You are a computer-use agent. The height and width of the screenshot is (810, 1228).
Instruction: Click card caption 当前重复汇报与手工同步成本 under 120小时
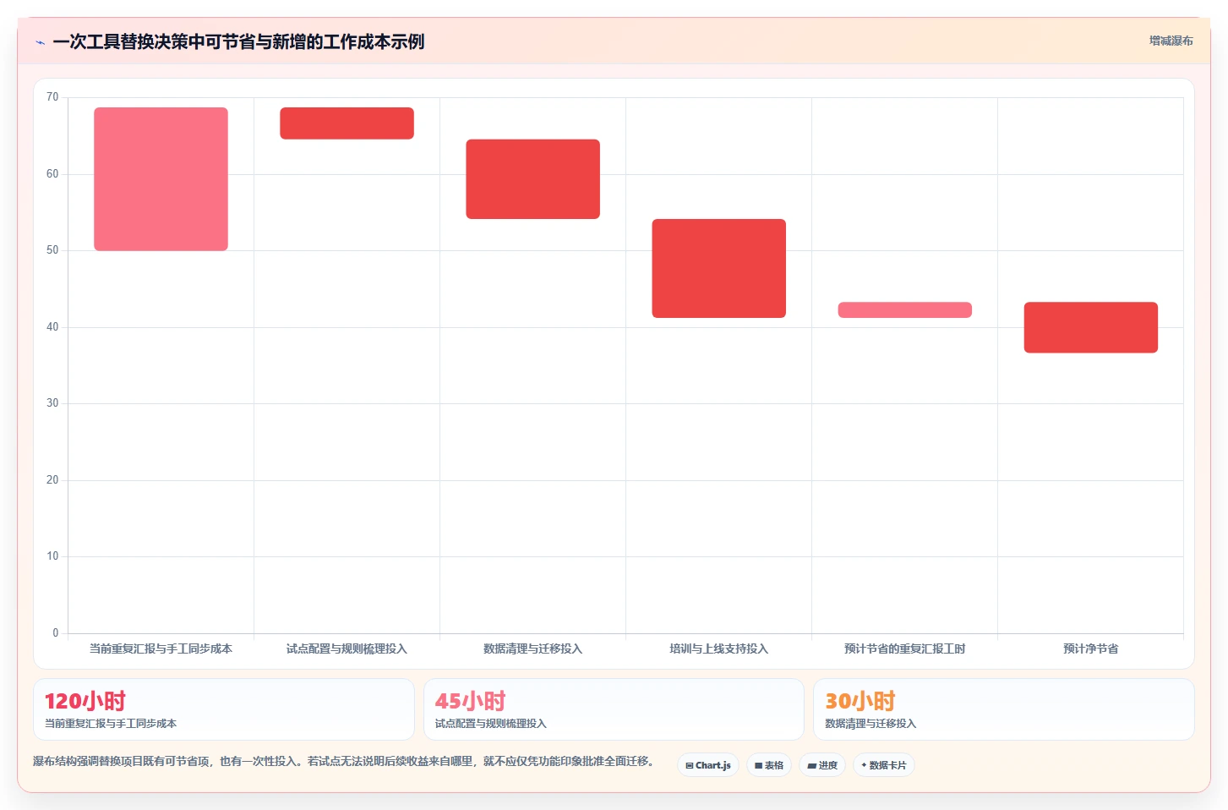pos(111,724)
